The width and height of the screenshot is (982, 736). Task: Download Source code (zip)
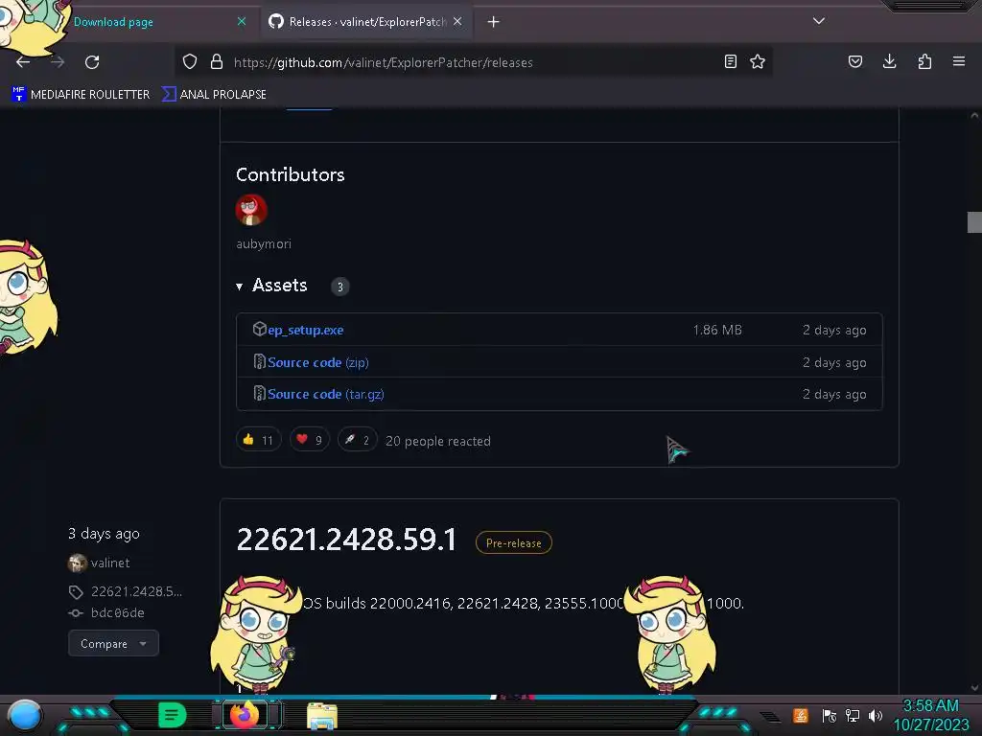[317, 362]
